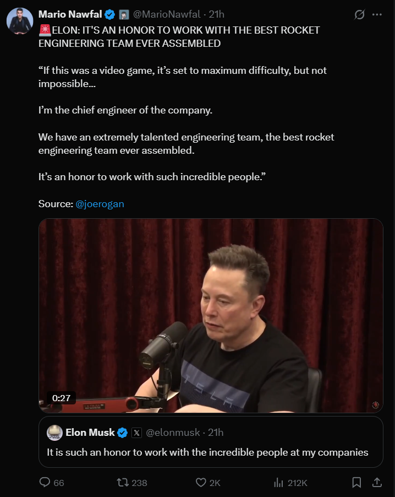Click the 21h timestamp on Mario's post

[216, 15]
